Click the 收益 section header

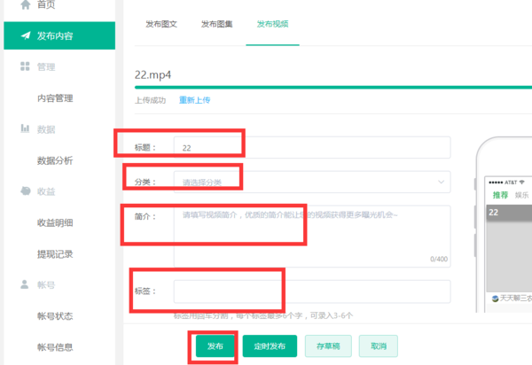[x=46, y=191]
